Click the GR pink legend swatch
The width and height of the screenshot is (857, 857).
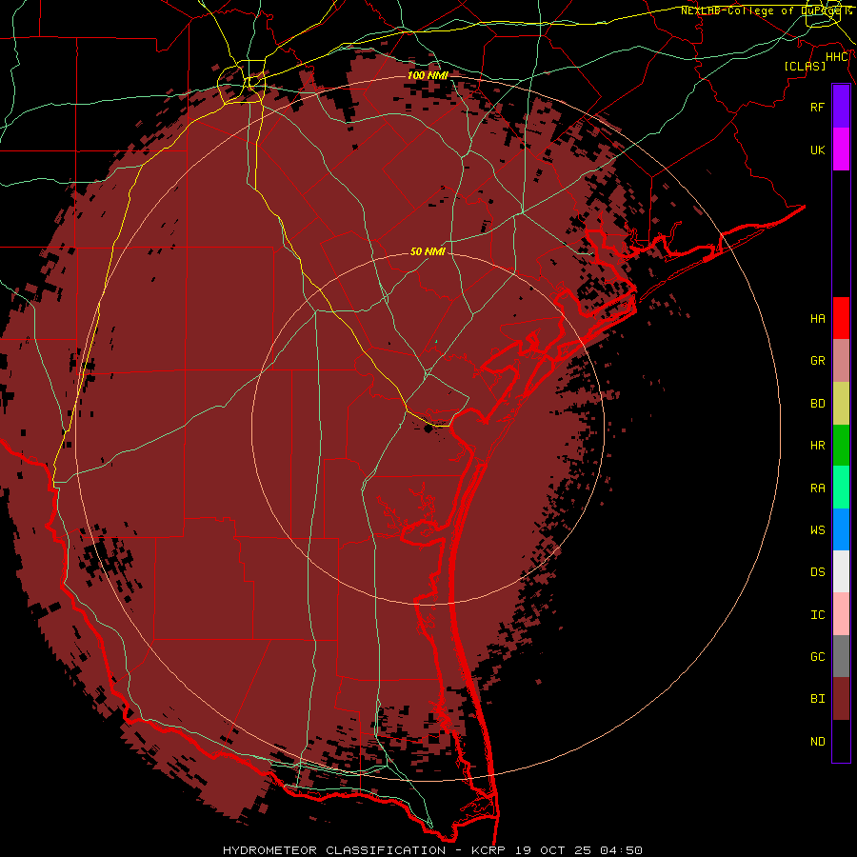click(x=841, y=361)
